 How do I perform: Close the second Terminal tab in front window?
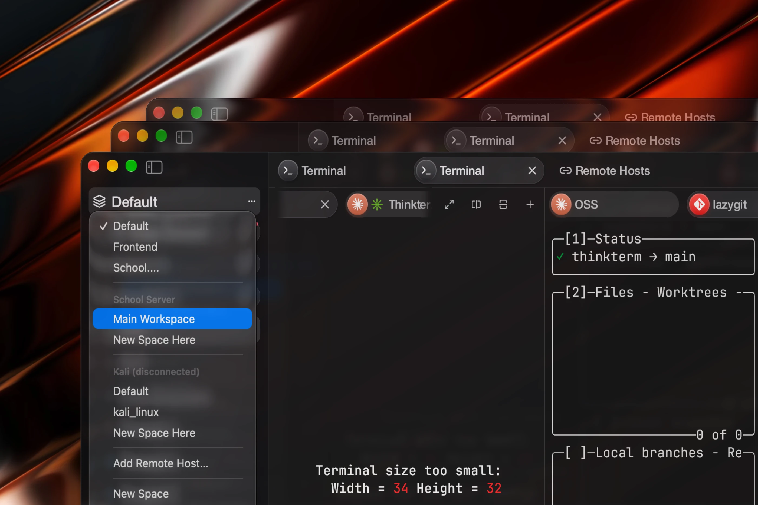tap(532, 170)
